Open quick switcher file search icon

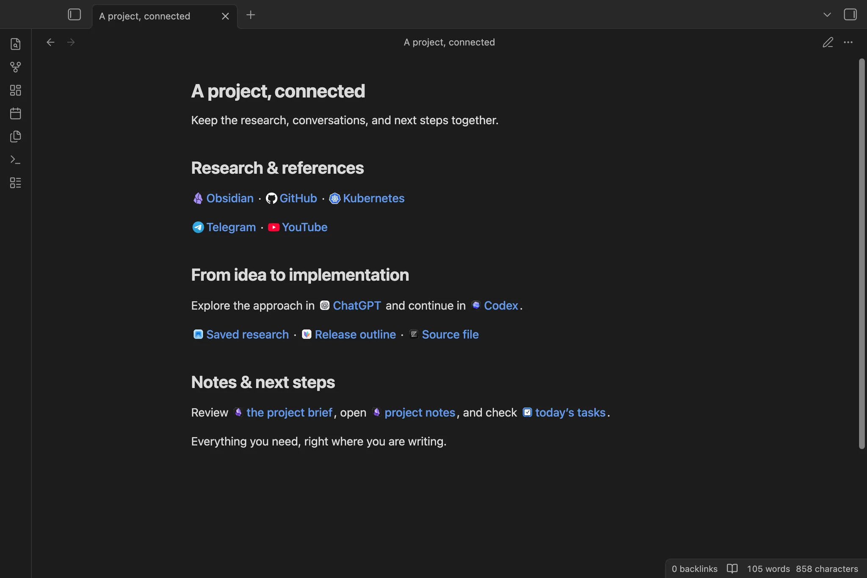click(16, 44)
